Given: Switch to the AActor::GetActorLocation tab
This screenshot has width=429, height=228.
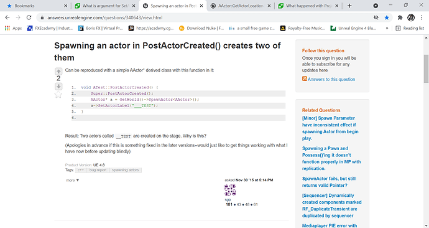Looking at the screenshot, I should coord(241,6).
